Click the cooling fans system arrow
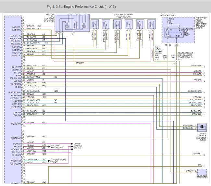 click(47, 146)
